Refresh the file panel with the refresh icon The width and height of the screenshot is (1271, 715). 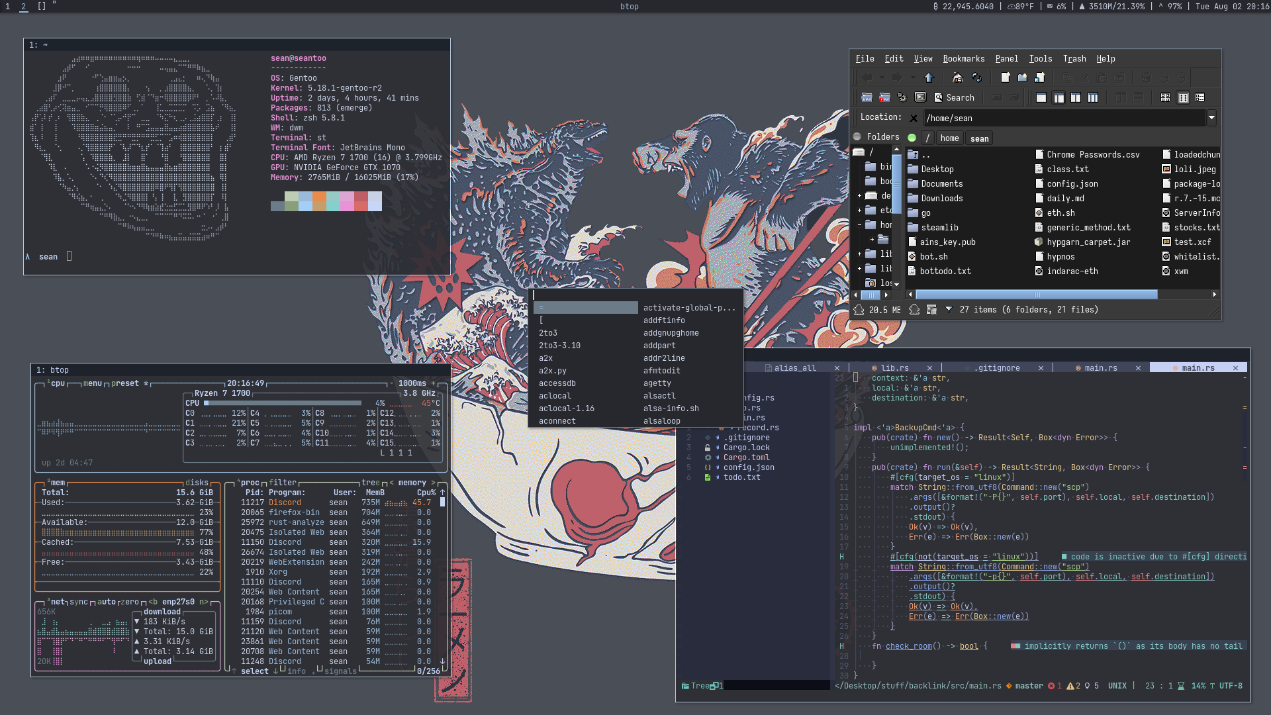pyautogui.click(x=976, y=77)
